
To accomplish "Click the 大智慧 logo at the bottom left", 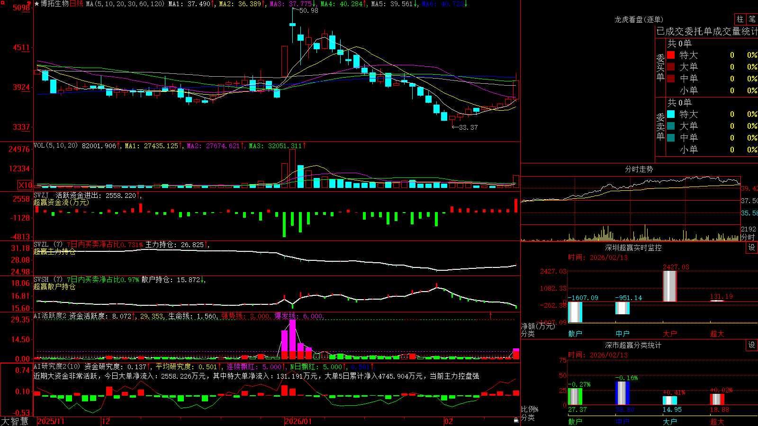I will point(15,421).
